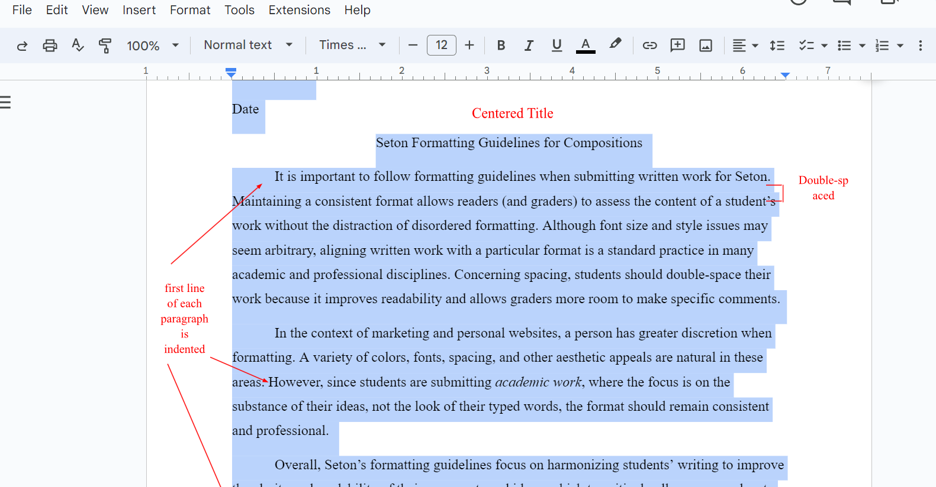Insert a bulleted list

[844, 46]
